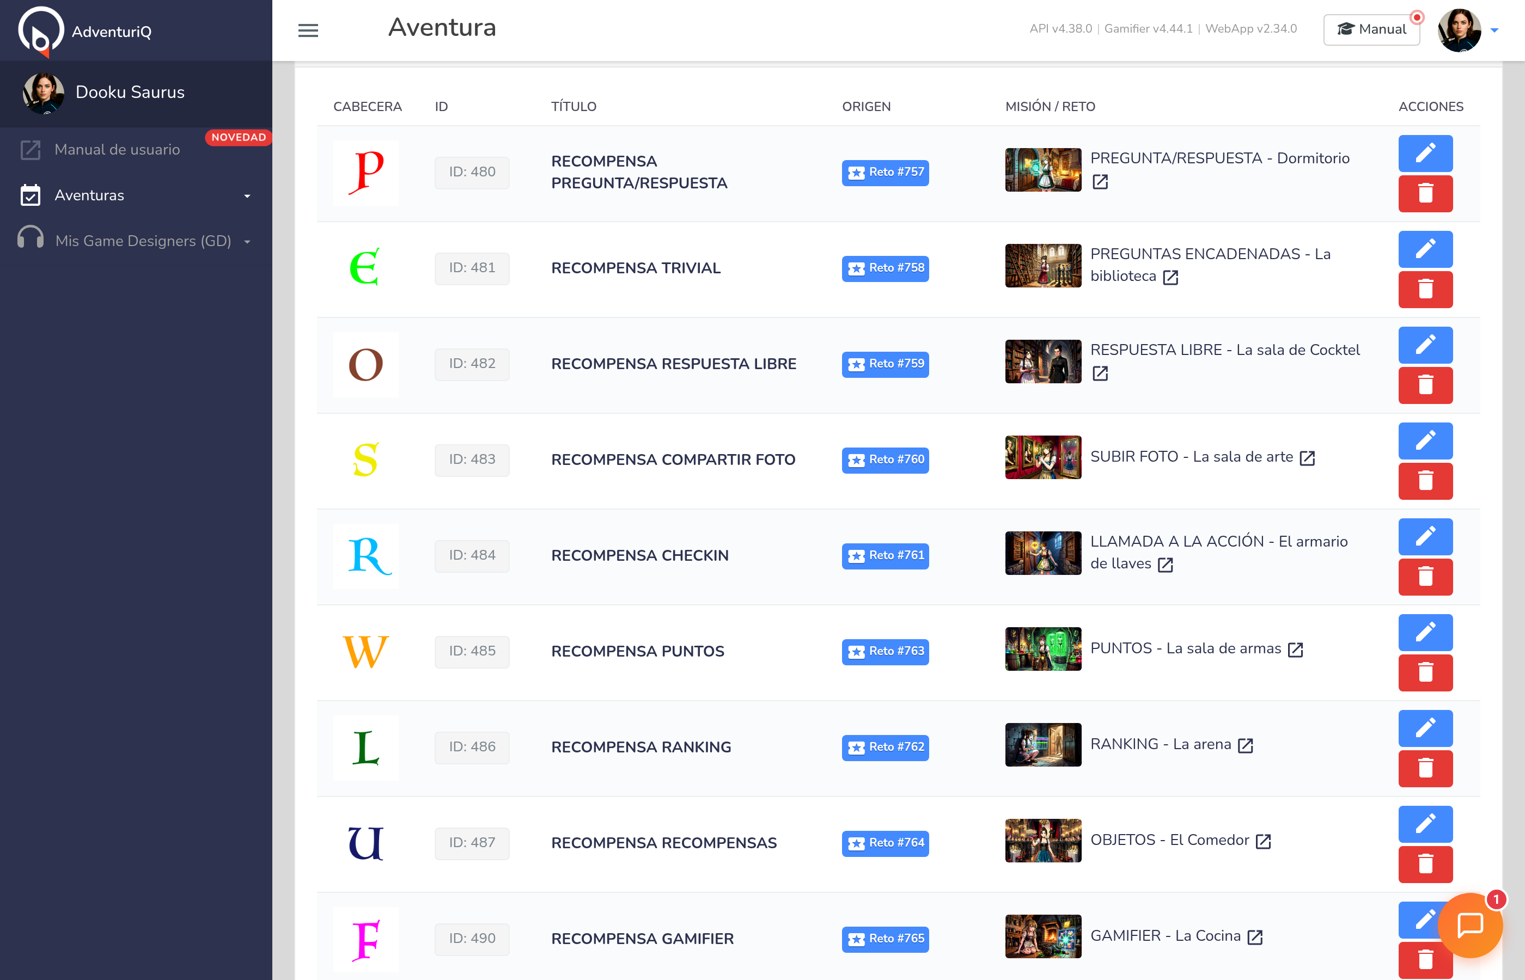This screenshot has width=1525, height=980.
Task: Click the NOVEDAD badge in sidebar
Action: coord(238,137)
